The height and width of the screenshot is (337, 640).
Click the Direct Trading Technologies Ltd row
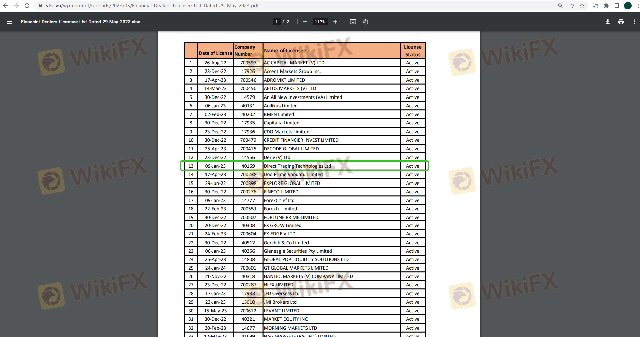(x=297, y=166)
